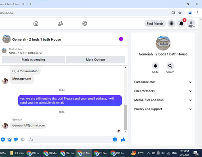Screen dimensions: 202x157
Task: Click Mark as pending button
Action: click(x=33, y=60)
